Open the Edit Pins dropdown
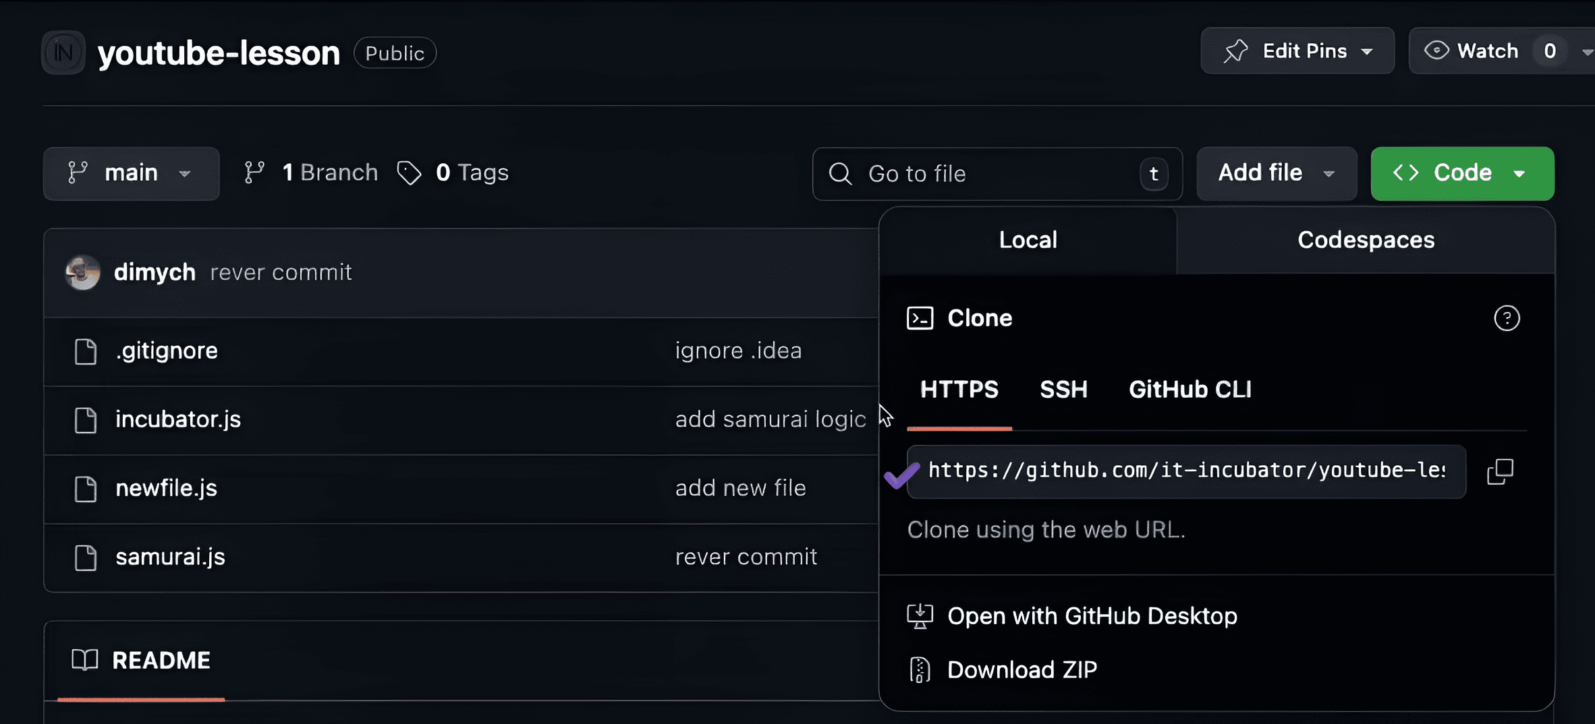The image size is (1595, 724). [1297, 51]
